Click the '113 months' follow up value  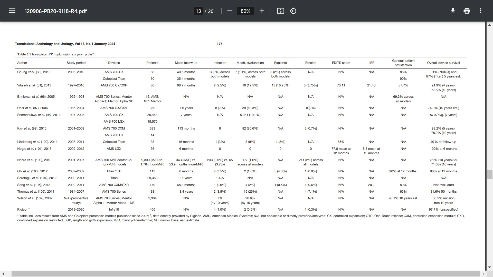tap(186, 128)
